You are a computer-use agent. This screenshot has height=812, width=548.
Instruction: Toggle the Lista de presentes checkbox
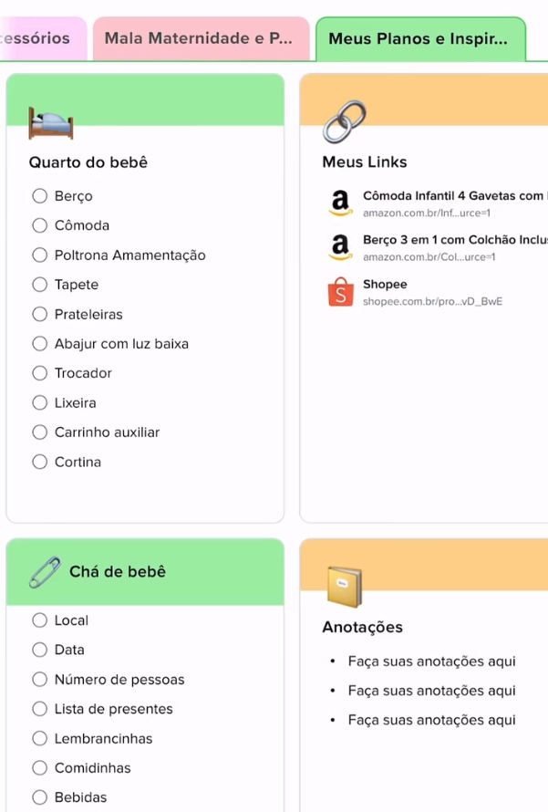40,709
